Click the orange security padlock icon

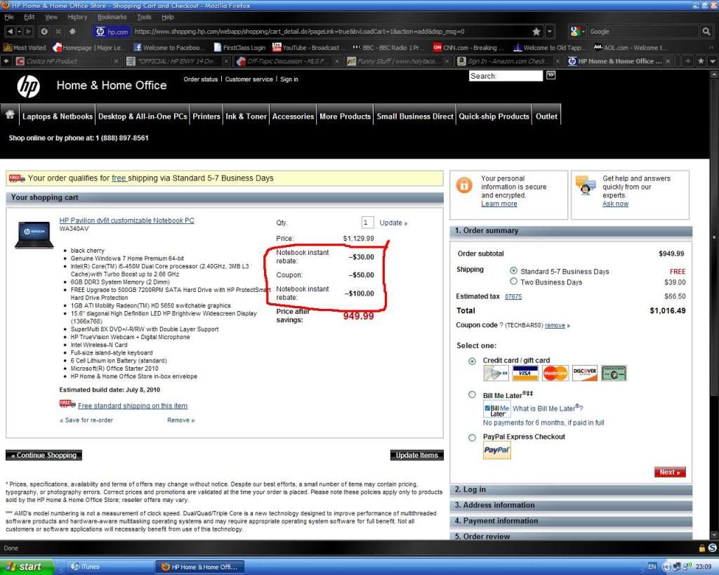coord(464,185)
